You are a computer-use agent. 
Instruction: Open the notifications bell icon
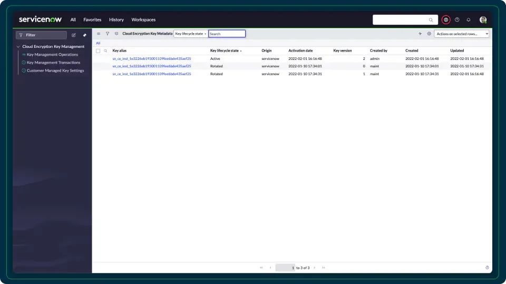(x=469, y=19)
